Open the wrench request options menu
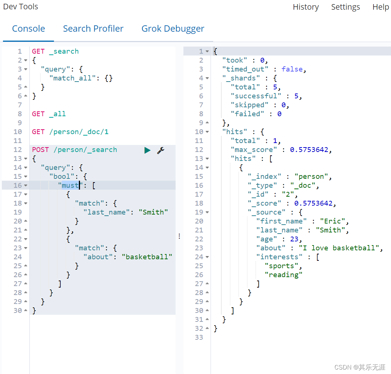The height and width of the screenshot is (374, 391). point(161,150)
